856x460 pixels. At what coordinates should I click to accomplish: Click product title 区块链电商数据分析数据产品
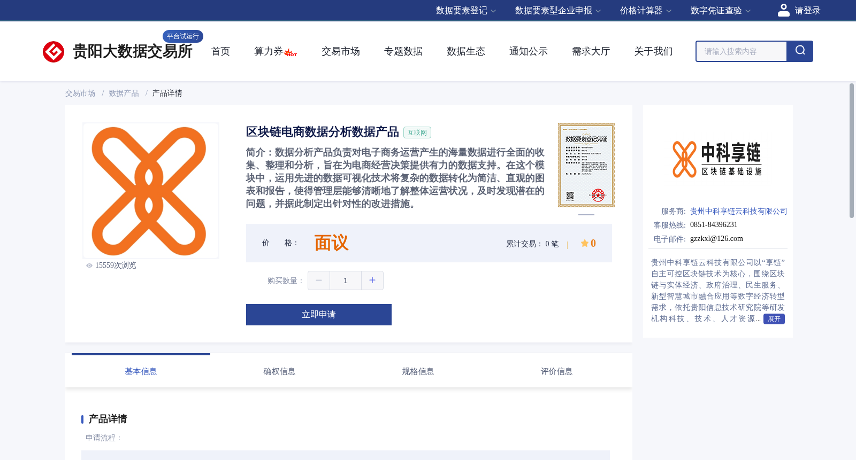(x=323, y=132)
